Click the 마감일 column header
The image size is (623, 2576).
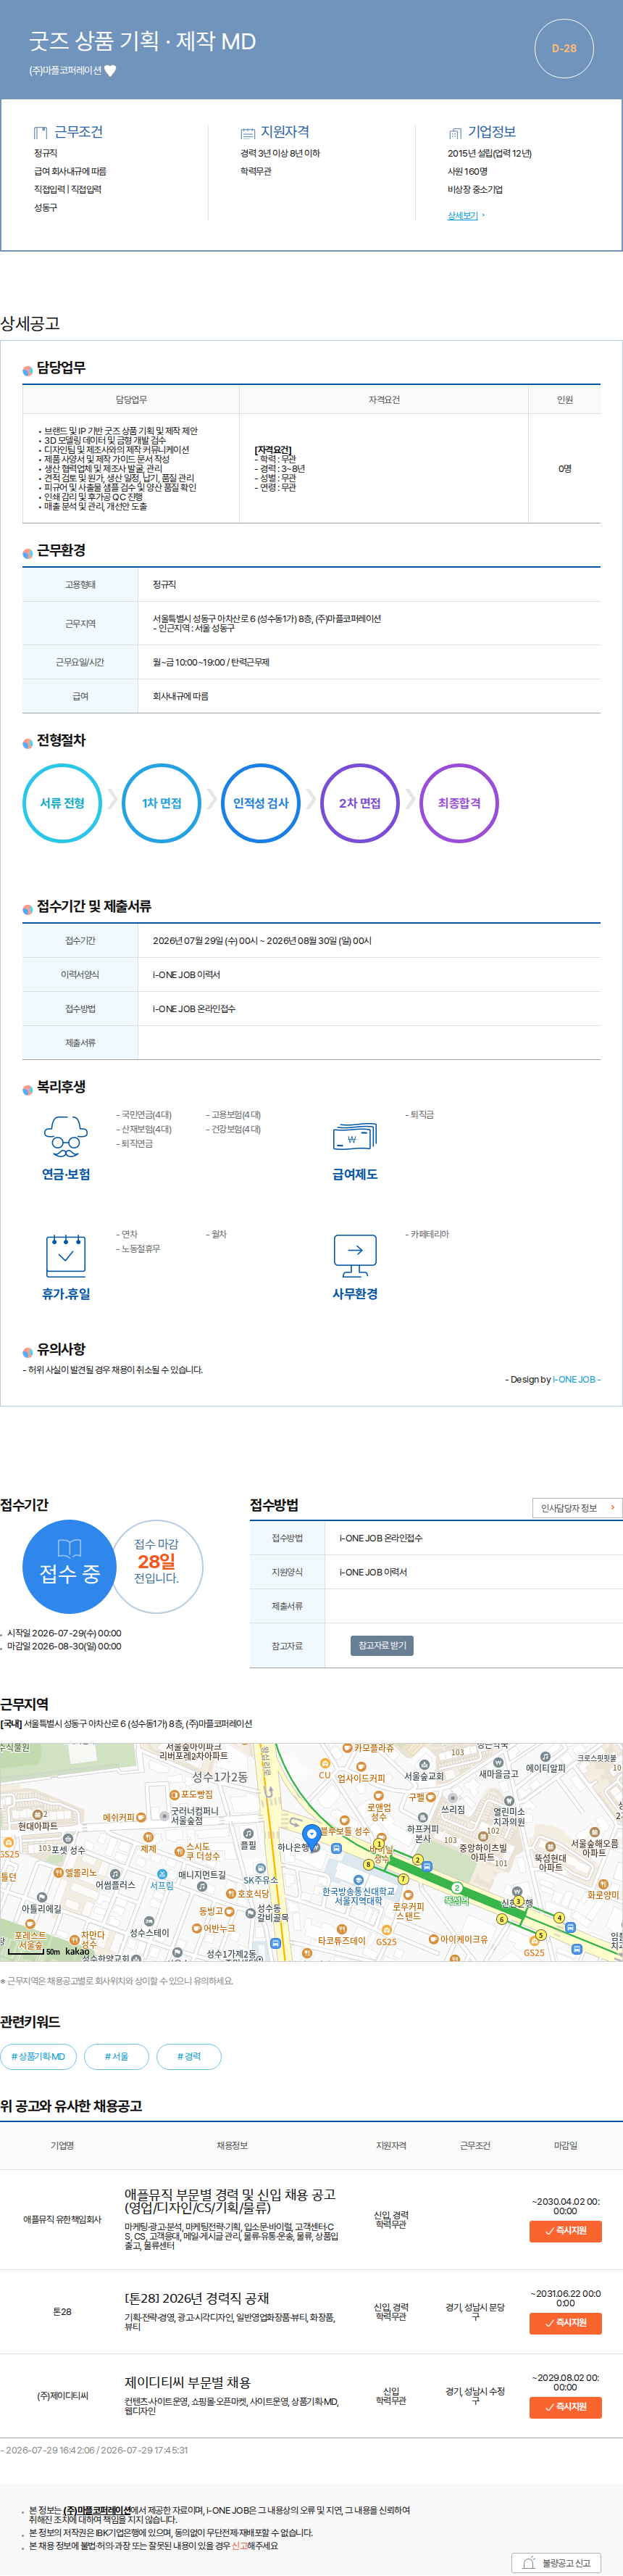coord(565,2145)
